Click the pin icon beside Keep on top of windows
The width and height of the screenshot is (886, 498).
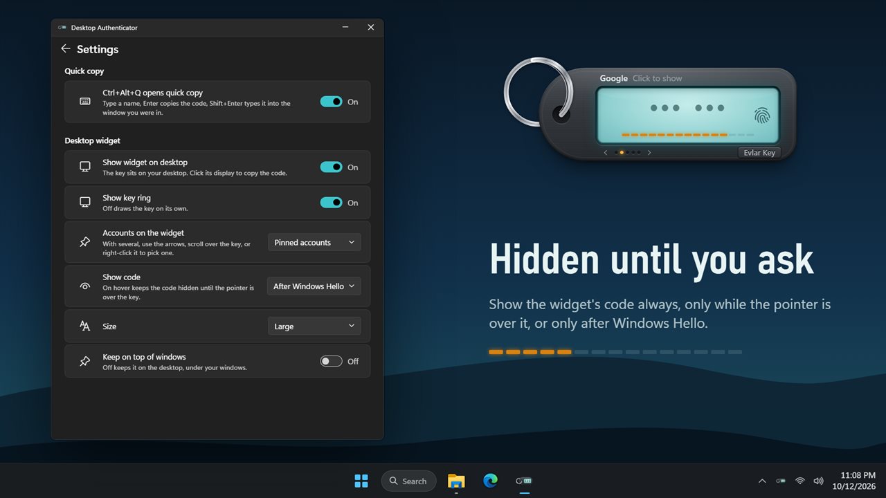click(85, 361)
